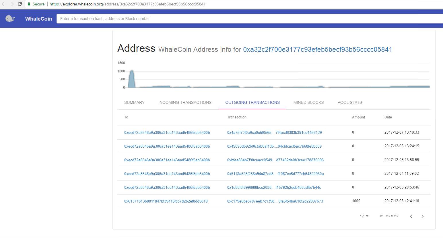Open recipient address in 2017-12-04 row
The width and height of the screenshot is (443, 240).
167,174
